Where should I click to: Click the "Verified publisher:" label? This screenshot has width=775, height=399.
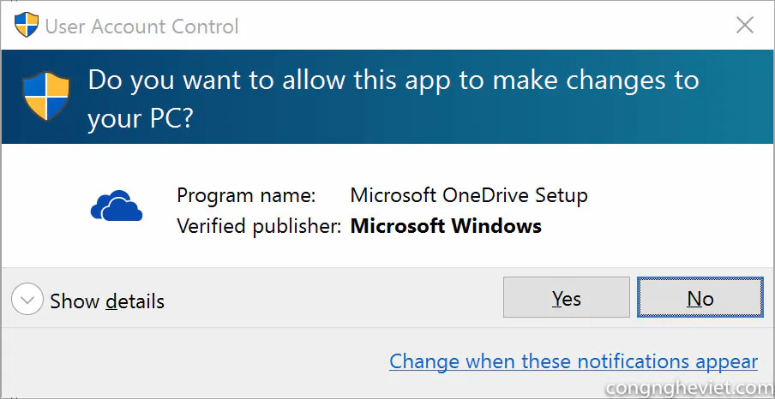pyautogui.click(x=260, y=226)
